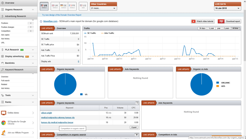
Task: Click Export button under Organic keywords
Action: click(x=134, y=127)
